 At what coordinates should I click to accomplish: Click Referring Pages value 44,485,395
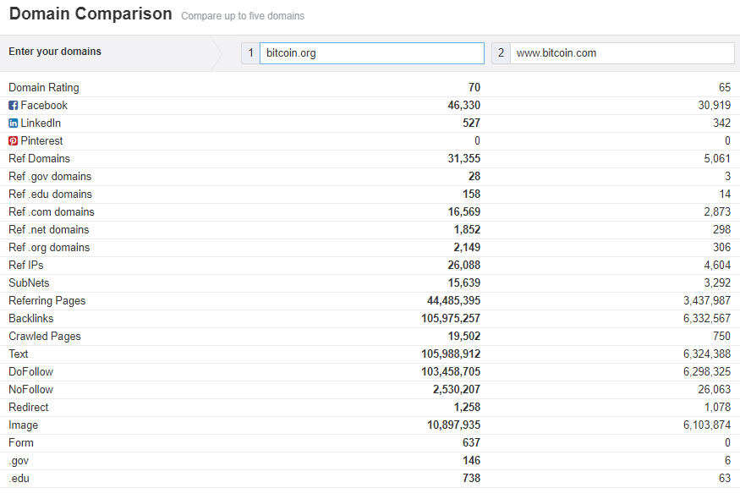(453, 301)
